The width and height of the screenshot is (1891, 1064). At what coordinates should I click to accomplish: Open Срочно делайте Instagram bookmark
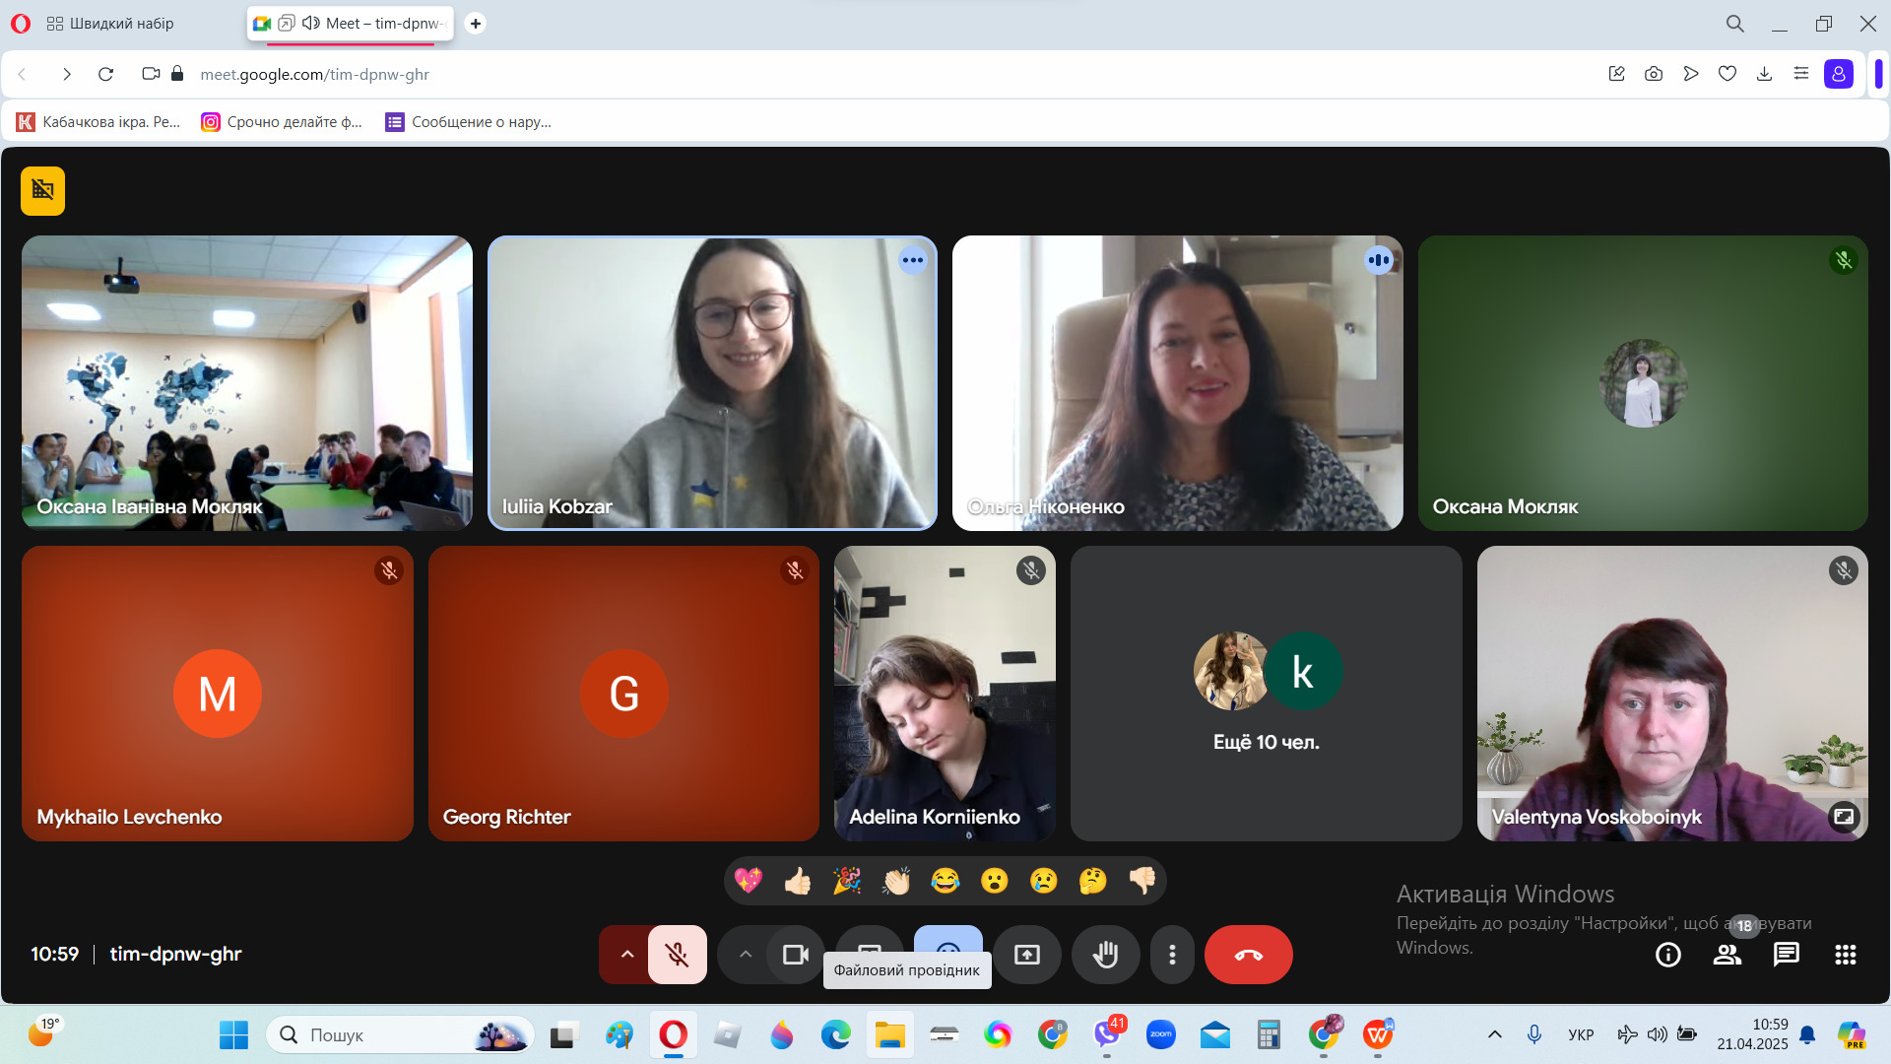pos(282,121)
